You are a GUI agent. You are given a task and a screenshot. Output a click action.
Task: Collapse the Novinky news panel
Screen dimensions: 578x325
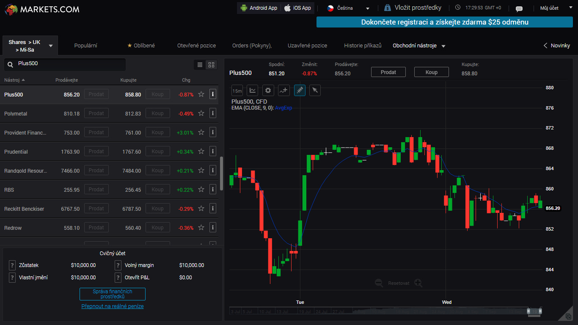click(x=556, y=46)
